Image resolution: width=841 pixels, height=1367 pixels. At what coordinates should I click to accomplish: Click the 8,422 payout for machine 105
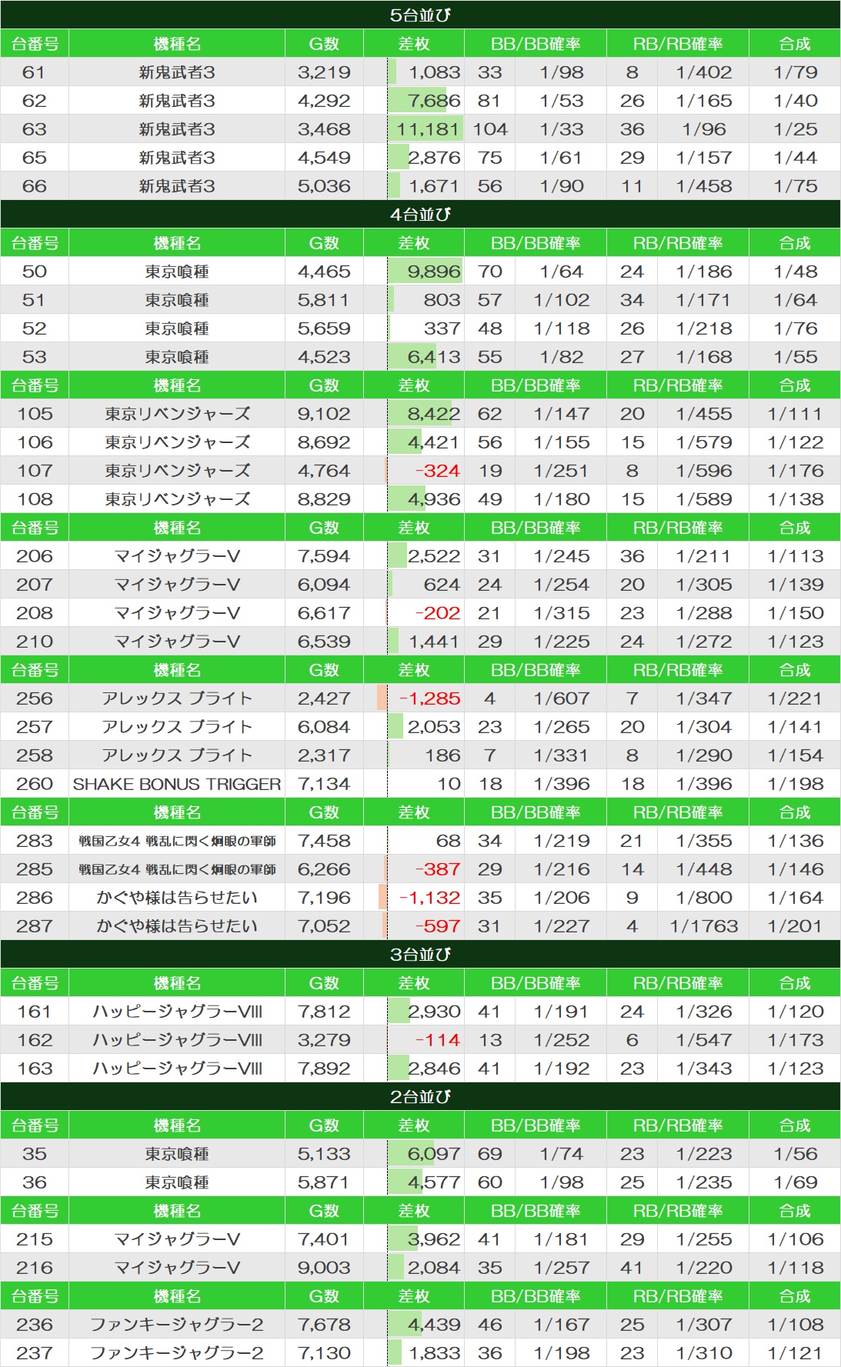pyautogui.click(x=434, y=414)
